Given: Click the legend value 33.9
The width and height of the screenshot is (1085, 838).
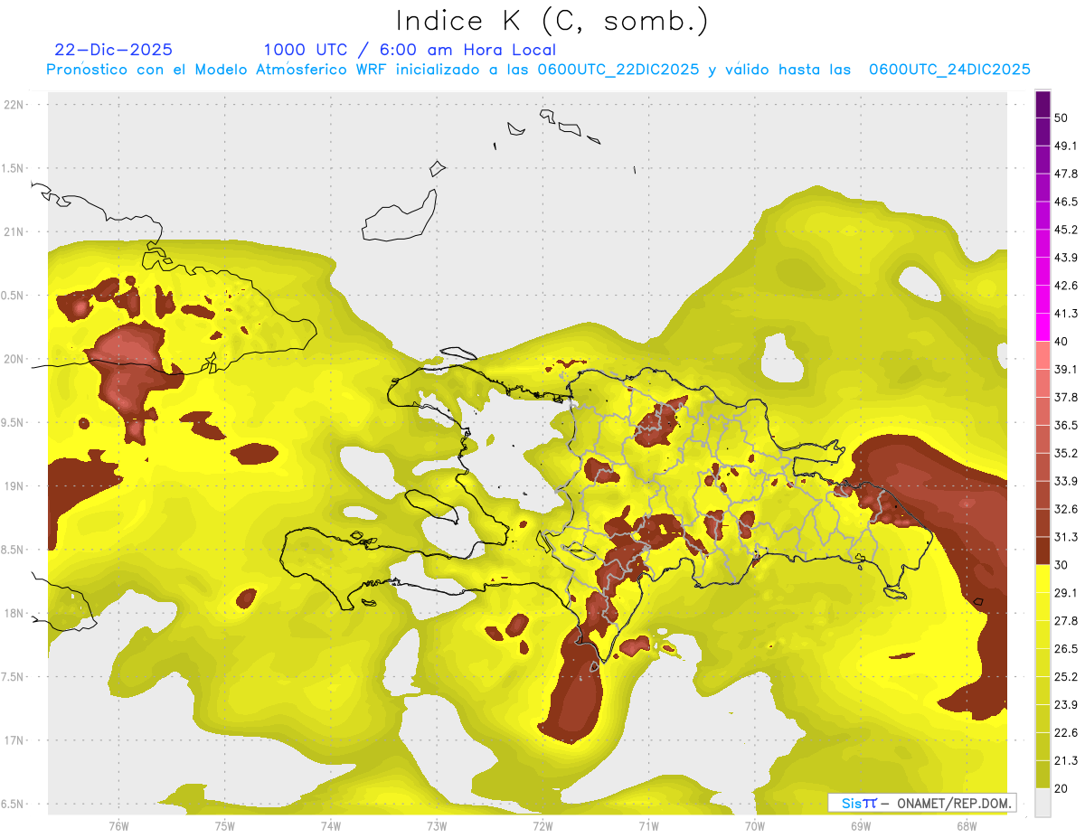Looking at the screenshot, I should [x=1066, y=481].
